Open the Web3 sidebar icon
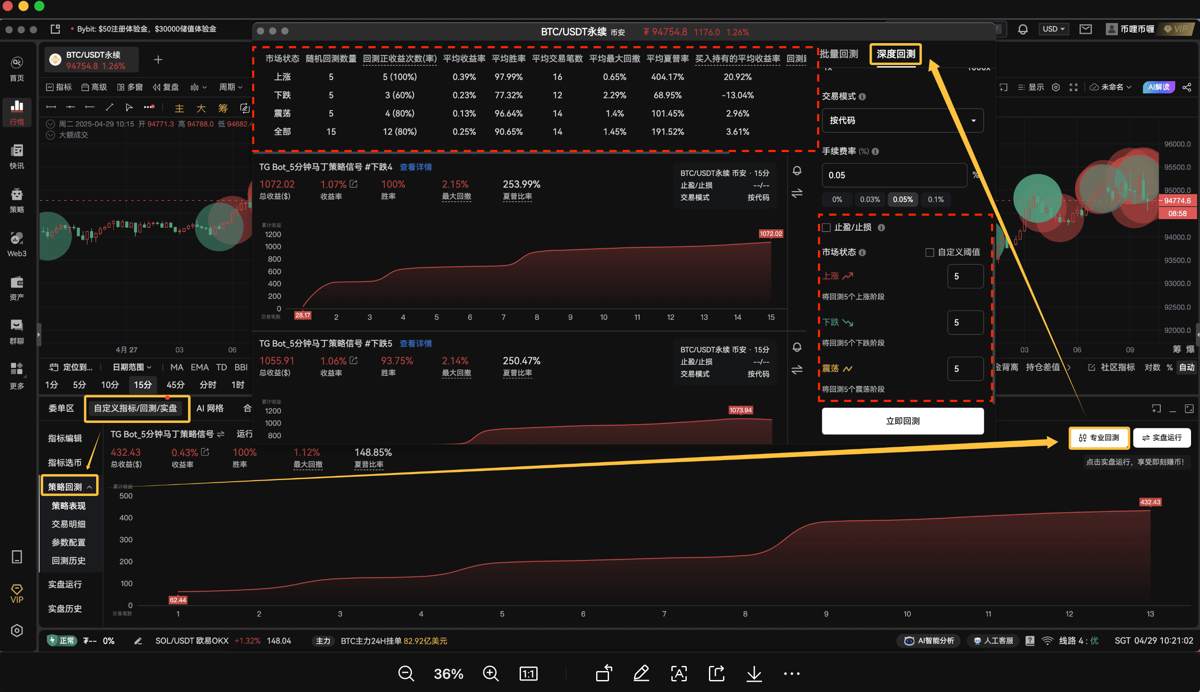 [x=17, y=244]
